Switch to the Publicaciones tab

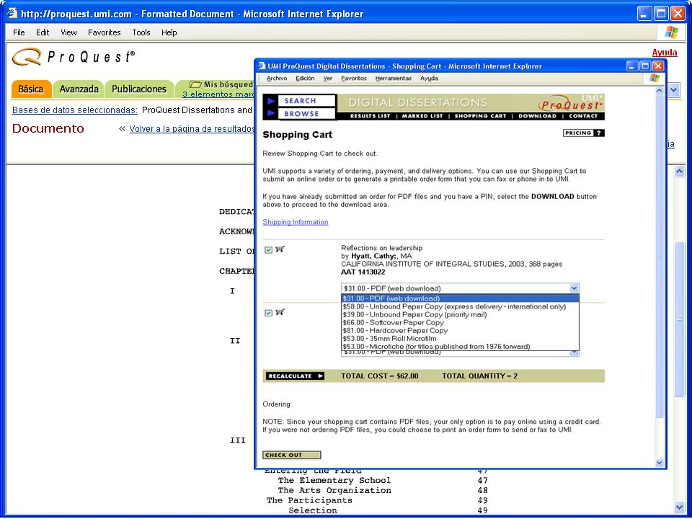pyautogui.click(x=139, y=89)
